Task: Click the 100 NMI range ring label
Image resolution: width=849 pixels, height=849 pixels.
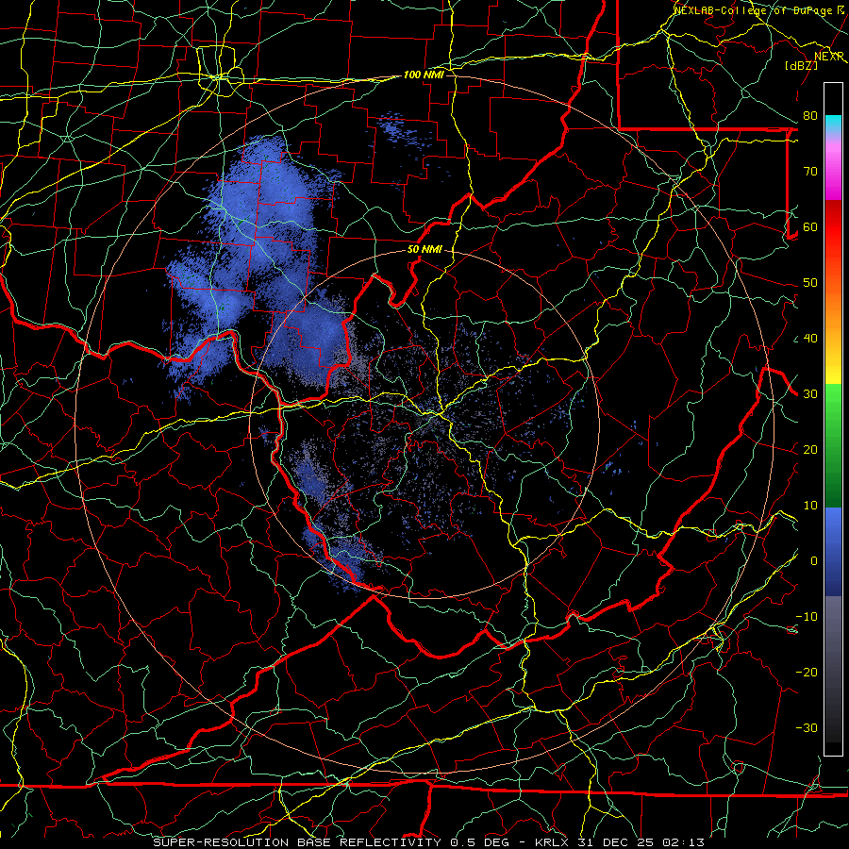Action: [424, 75]
